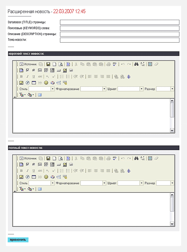The height and width of the screenshot is (252, 187).
Task: Insert radio button element in short text editor
Action: (x=34, y=70)
